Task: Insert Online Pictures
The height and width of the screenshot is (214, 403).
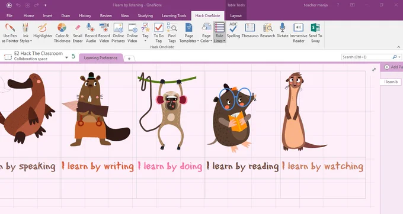Action: point(118,33)
